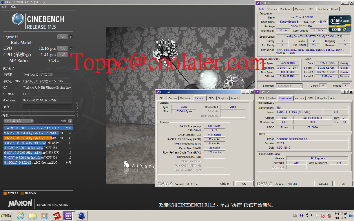Switch to SPD tab in Memory window
The image size is (354, 221).
211,98
